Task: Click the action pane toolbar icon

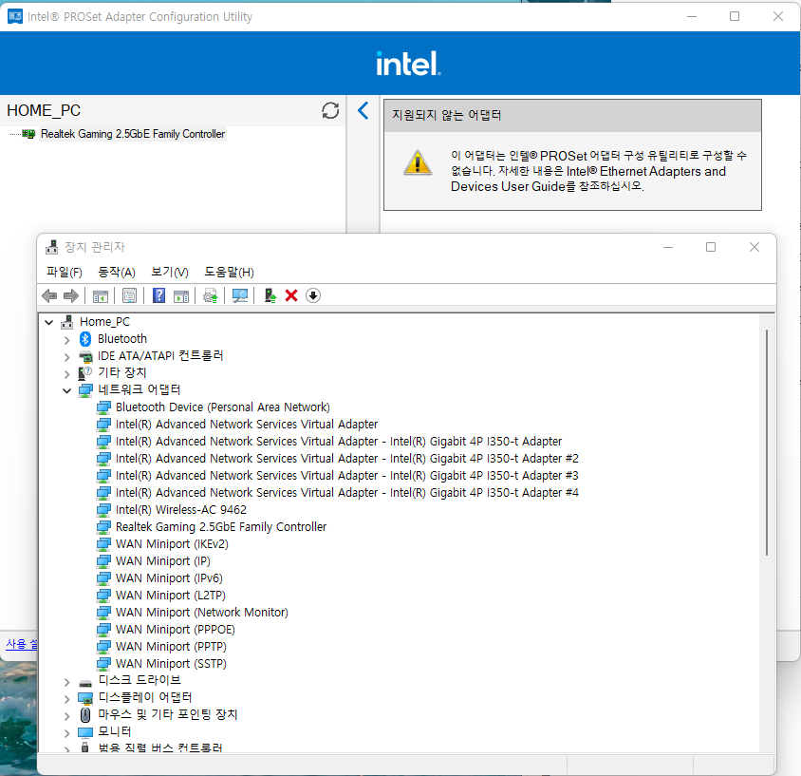Action: pyautogui.click(x=181, y=296)
